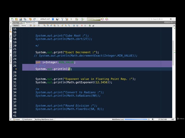The image size is (185, 138).
Task: Click the Building MathDemo (run) status text
Action: point(45,119)
